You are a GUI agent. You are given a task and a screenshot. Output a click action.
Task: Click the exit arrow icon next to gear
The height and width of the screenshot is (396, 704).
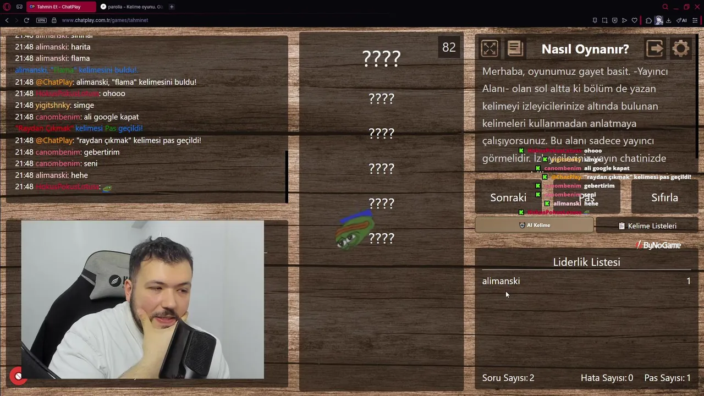point(655,48)
